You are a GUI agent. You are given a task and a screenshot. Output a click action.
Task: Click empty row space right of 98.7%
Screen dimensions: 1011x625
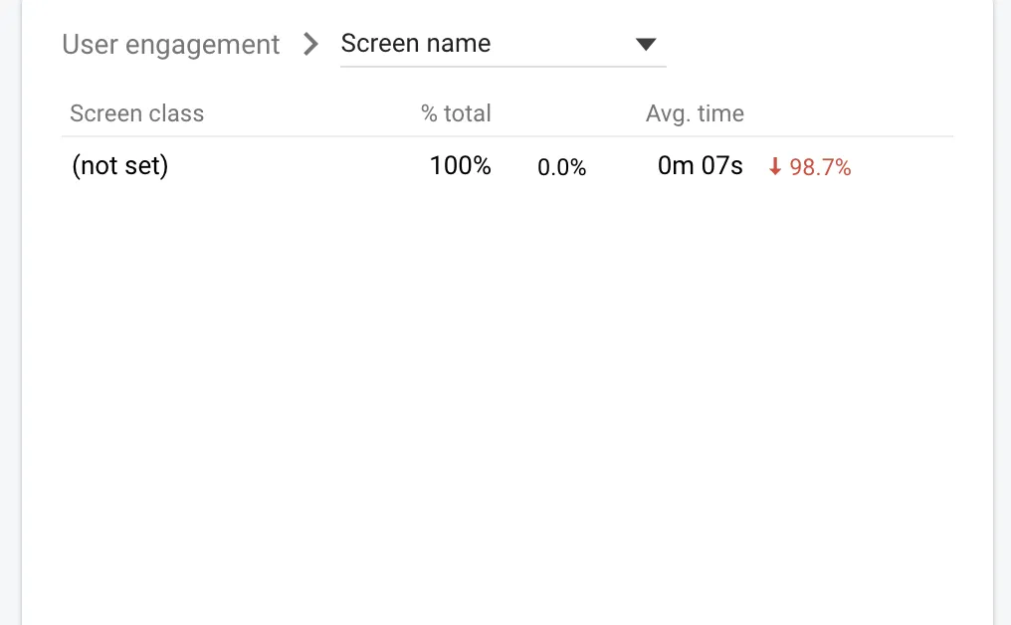[x=904, y=167]
